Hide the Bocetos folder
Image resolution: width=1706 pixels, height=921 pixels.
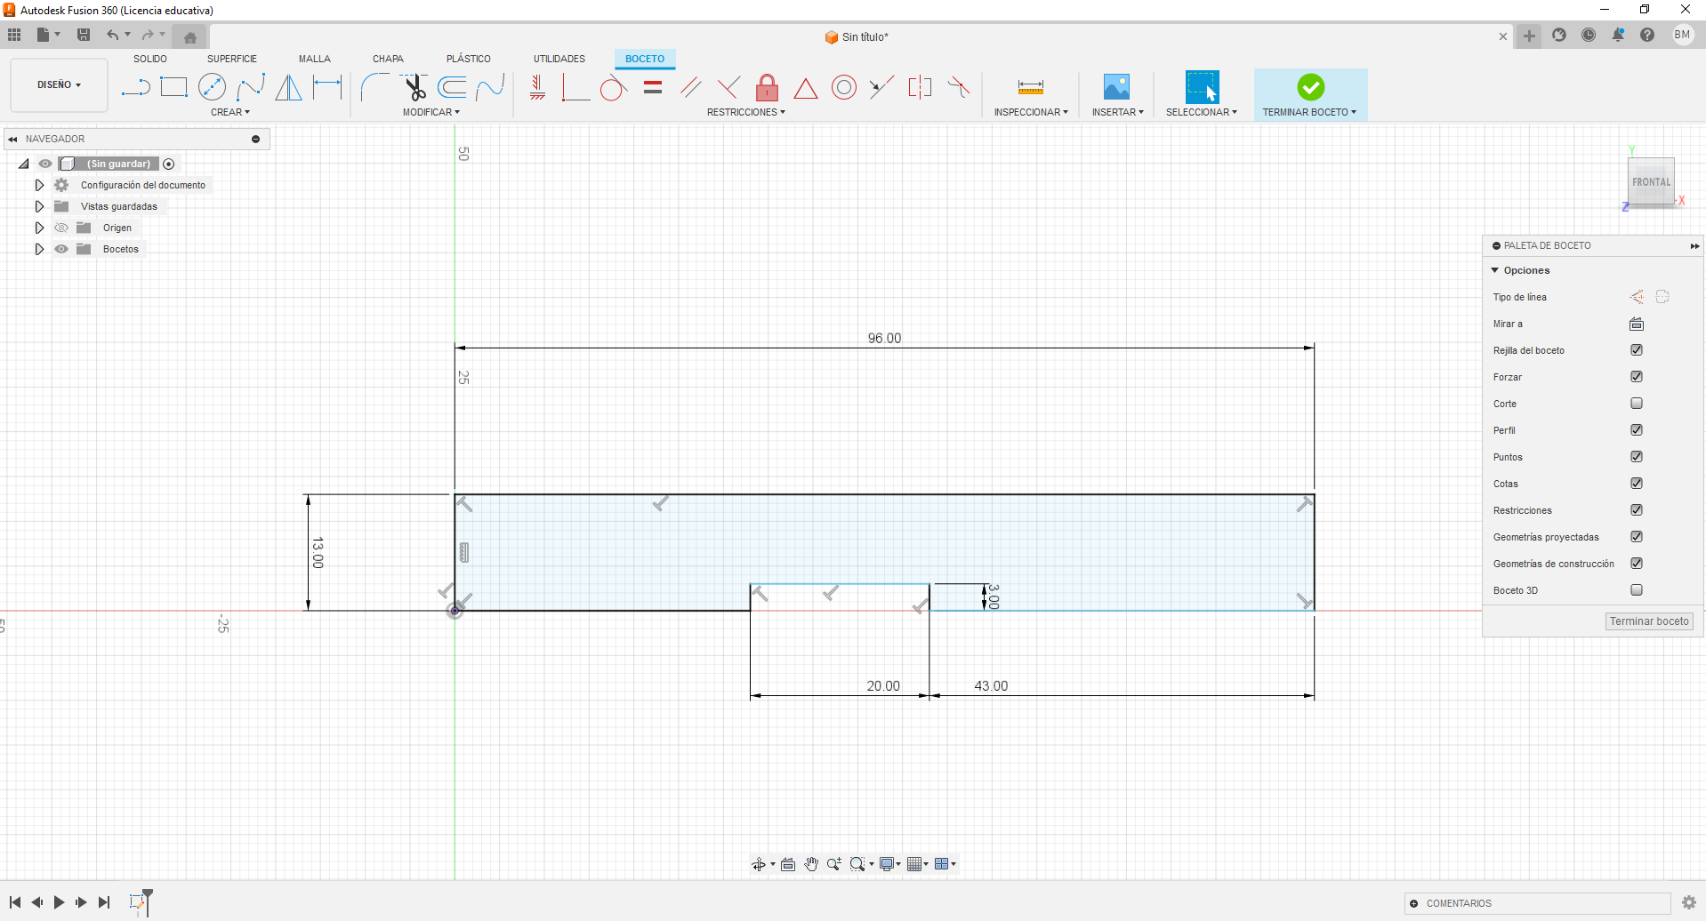pos(61,249)
